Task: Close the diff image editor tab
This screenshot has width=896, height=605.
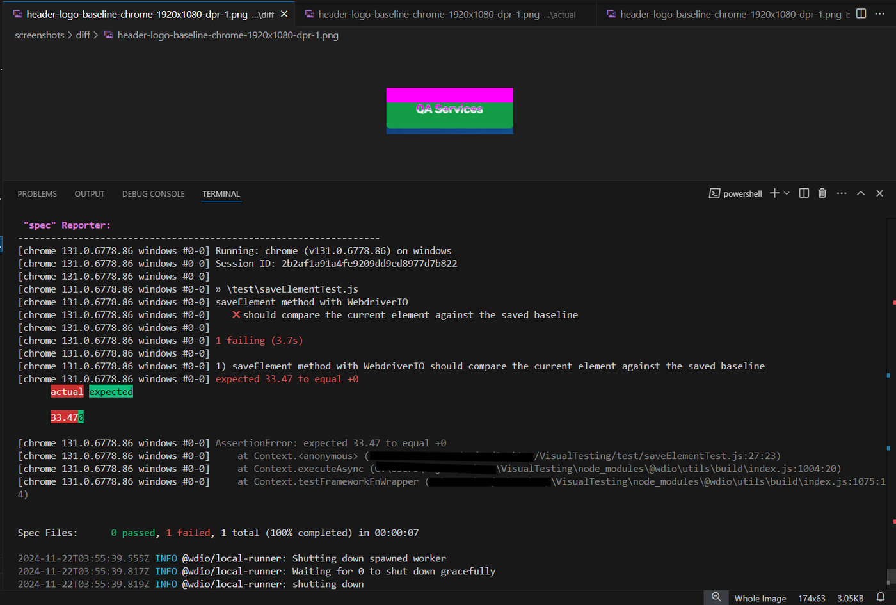Action: click(x=284, y=14)
